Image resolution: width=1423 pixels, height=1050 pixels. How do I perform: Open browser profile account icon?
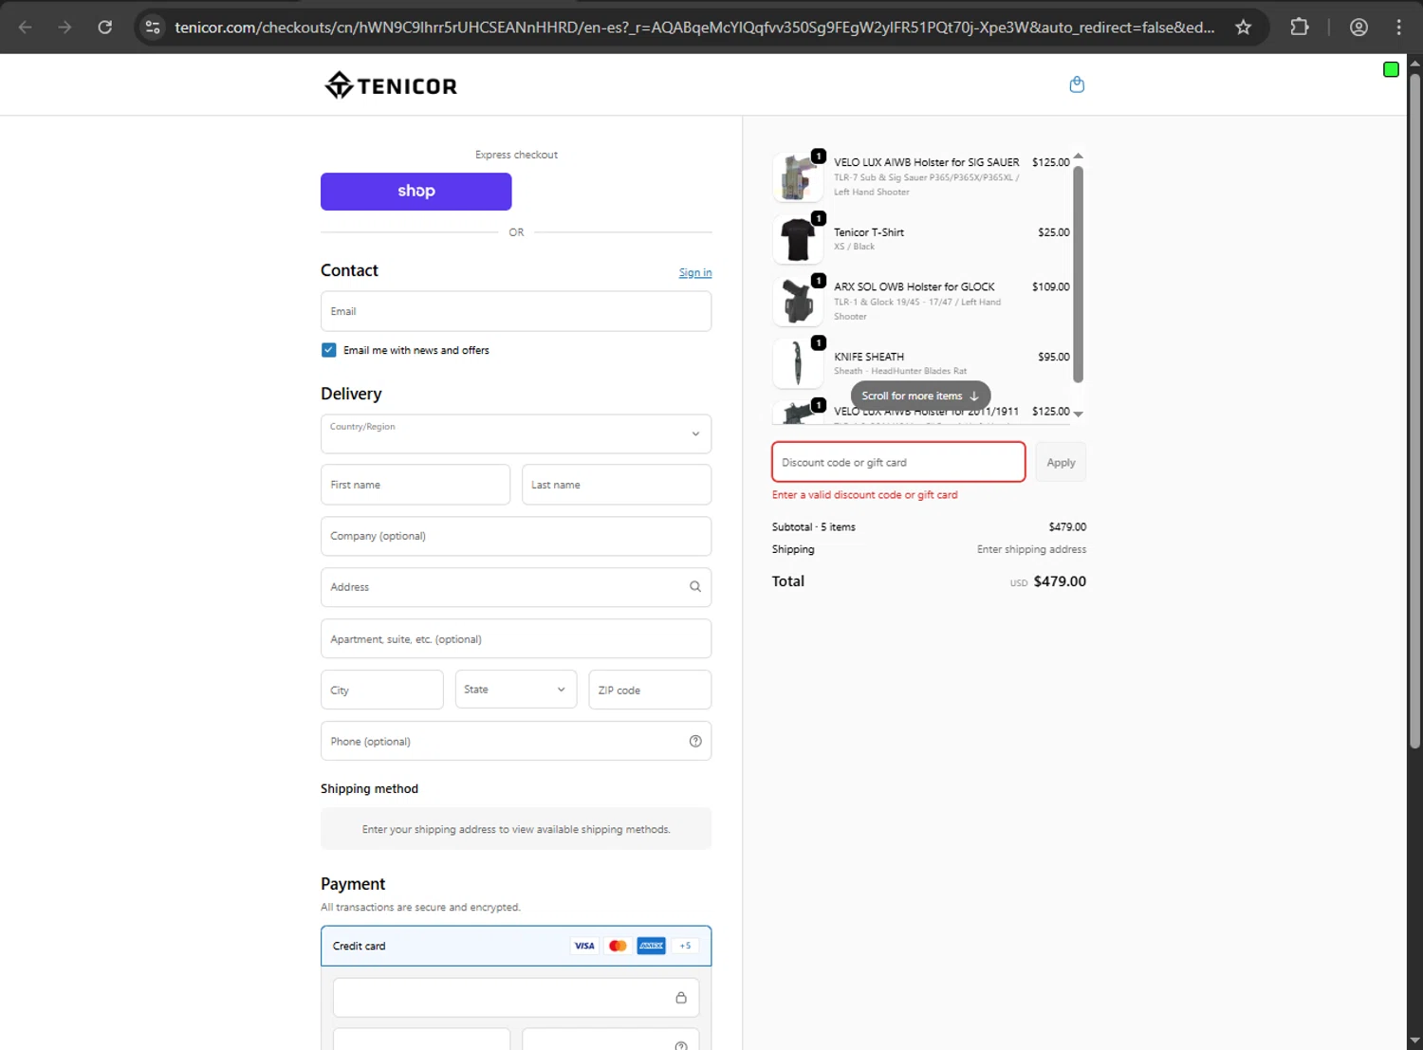point(1358,28)
